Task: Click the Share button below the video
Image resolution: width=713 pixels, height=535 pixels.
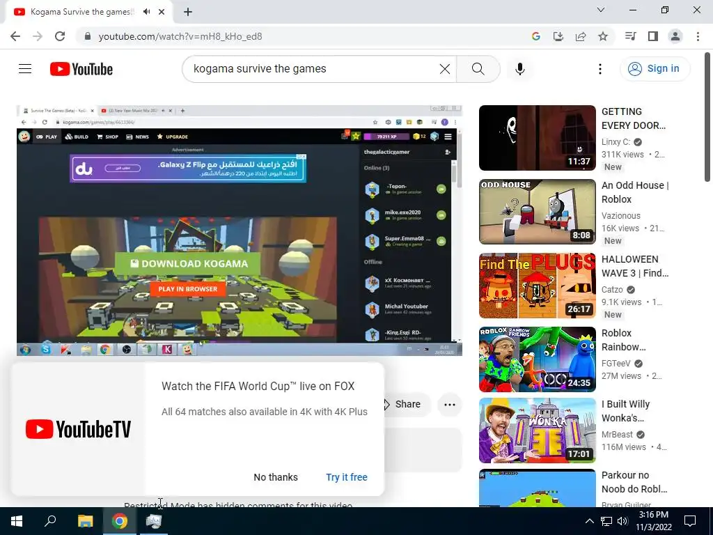Action: coord(407,404)
